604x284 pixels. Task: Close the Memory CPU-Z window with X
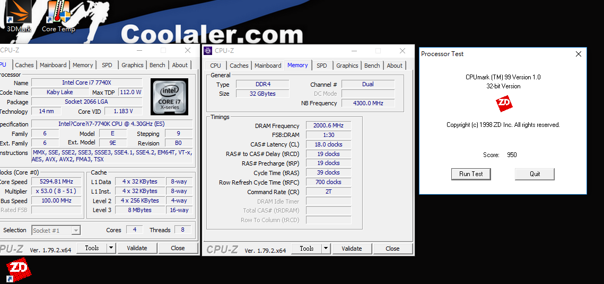pos(402,51)
